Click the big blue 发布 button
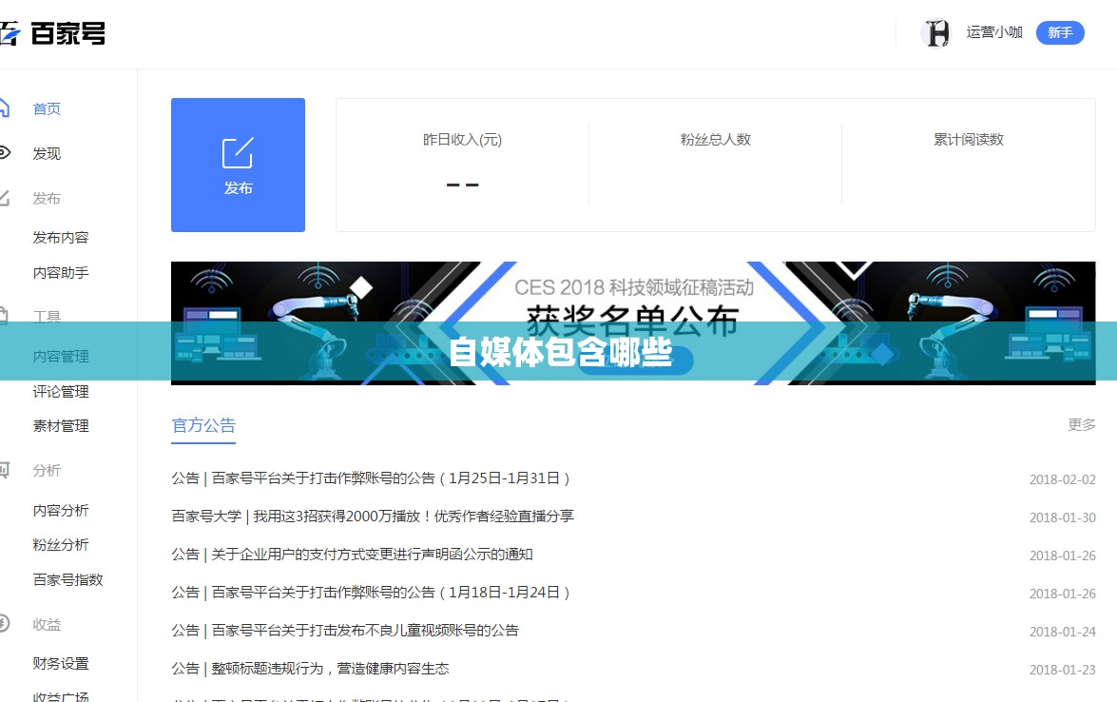 pos(238,165)
